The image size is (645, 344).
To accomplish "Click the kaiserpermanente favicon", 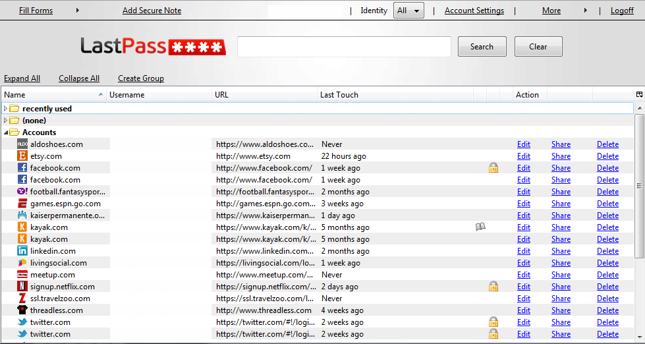I will coord(22,215).
